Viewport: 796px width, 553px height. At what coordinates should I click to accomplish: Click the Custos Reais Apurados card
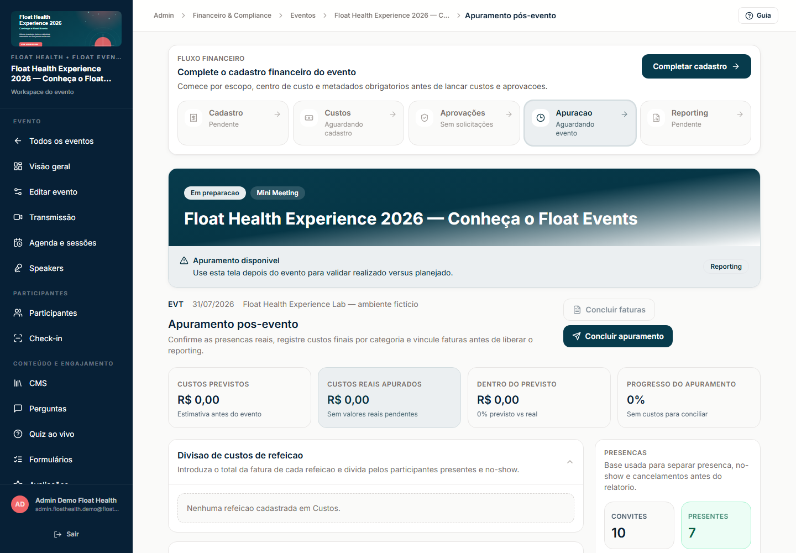(389, 398)
